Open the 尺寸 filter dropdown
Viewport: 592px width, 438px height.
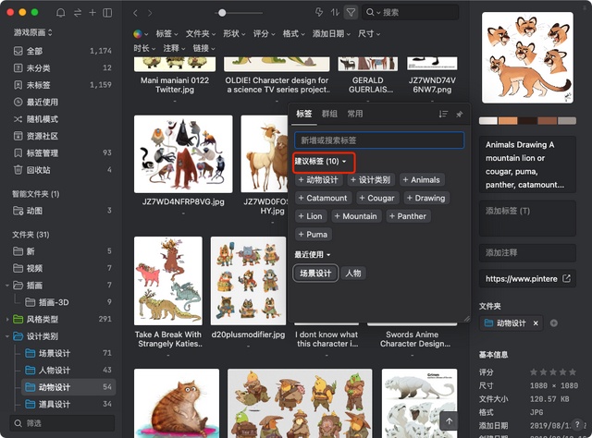pyautogui.click(x=369, y=34)
